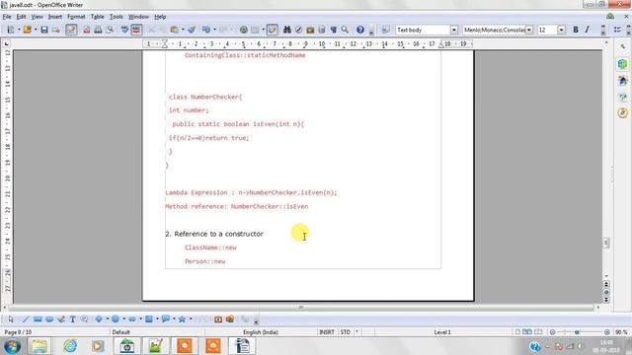Toggle AutoSpellcheck ABC button
This screenshot has width=632, height=355.
(136, 30)
